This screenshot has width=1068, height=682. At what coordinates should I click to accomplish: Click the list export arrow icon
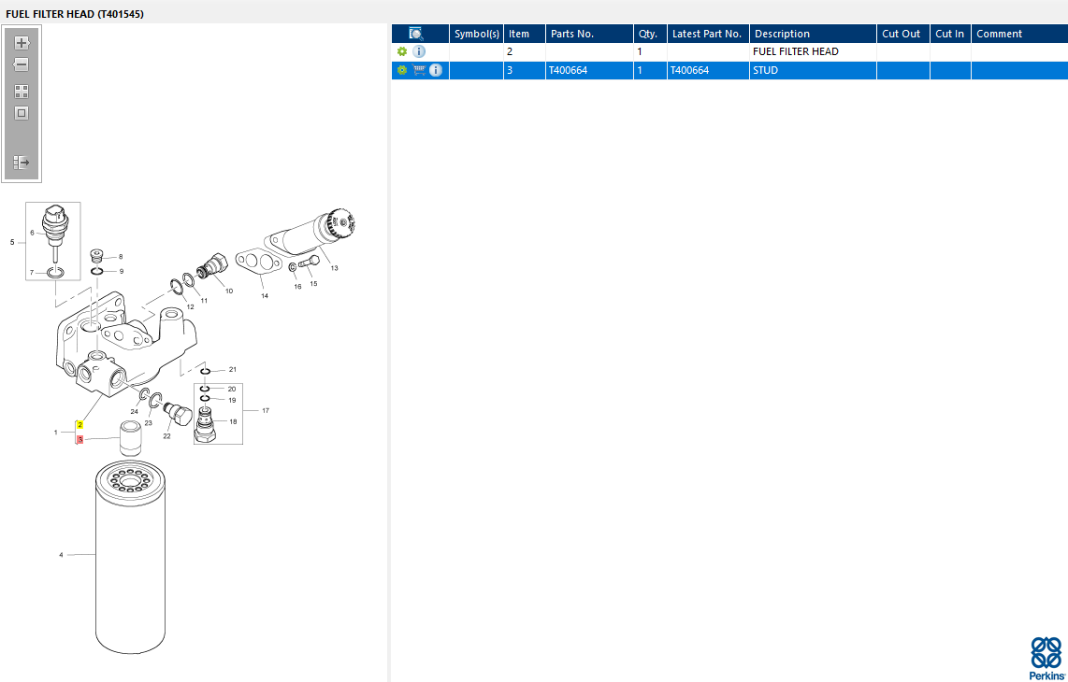pos(22,162)
